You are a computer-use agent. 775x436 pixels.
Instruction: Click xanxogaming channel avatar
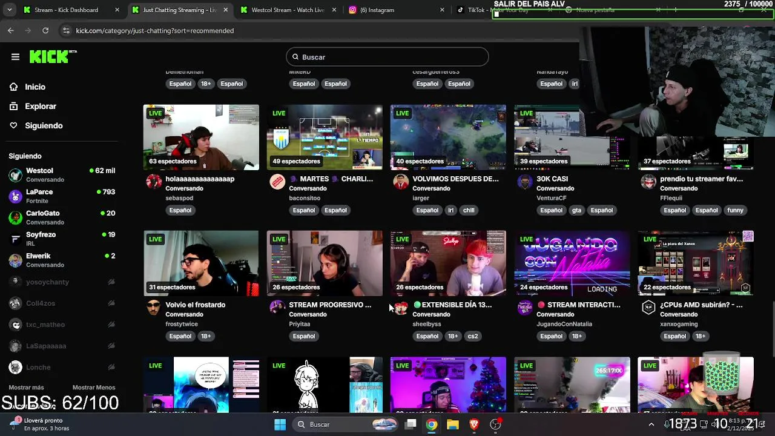(648, 308)
